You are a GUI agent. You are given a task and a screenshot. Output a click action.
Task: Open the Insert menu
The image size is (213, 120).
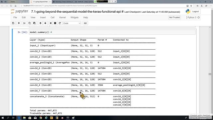point(43,17)
